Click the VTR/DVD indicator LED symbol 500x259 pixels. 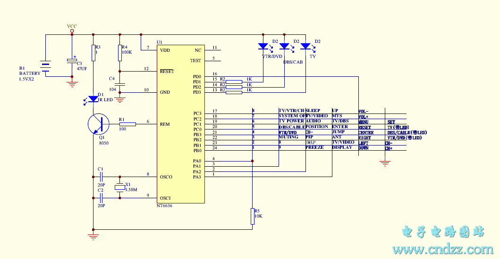coord(263,46)
